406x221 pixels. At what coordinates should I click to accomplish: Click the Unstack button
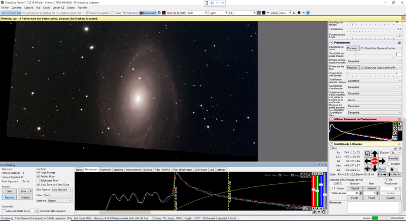click(25, 198)
